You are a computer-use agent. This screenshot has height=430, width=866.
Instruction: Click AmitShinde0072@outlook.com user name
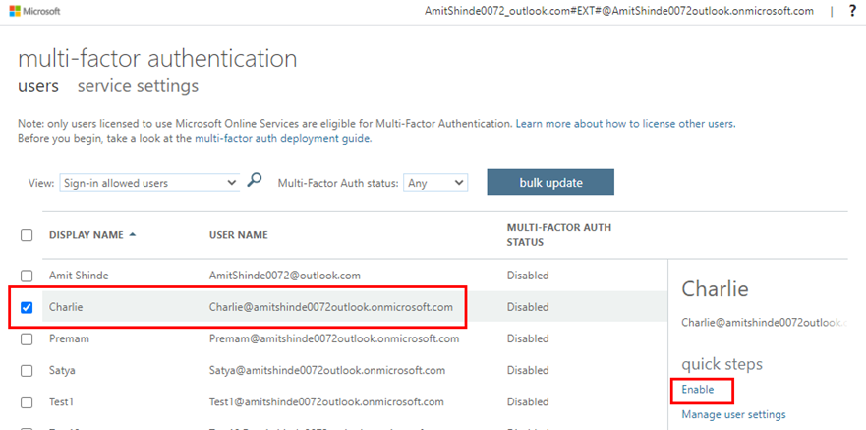(285, 276)
